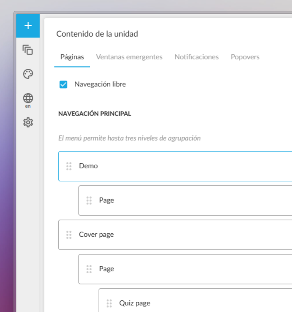Switch to the Popovers tab

pos(245,57)
